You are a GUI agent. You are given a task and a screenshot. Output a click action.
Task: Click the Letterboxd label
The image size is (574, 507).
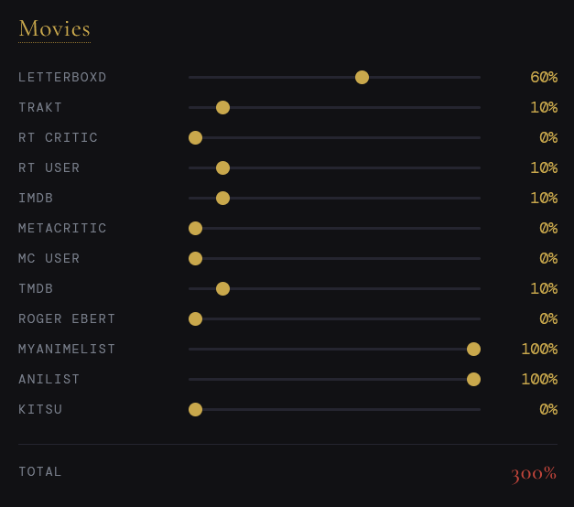[62, 77]
